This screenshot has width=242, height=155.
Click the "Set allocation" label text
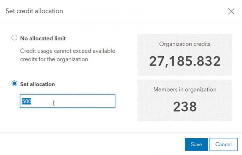[x=37, y=84]
